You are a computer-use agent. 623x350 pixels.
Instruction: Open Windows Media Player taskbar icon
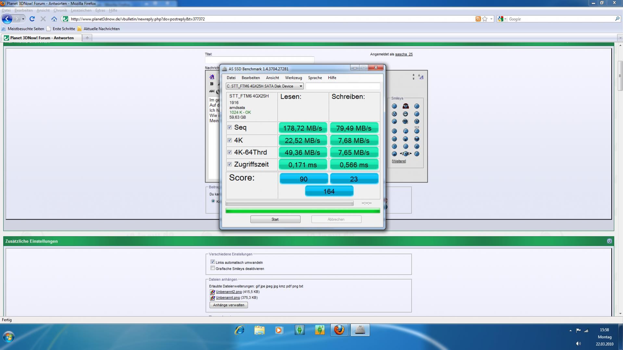tap(279, 330)
